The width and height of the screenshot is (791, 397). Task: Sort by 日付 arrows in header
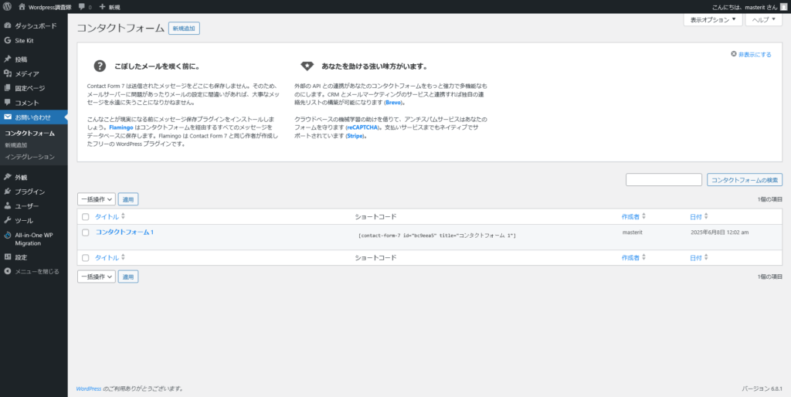click(706, 217)
